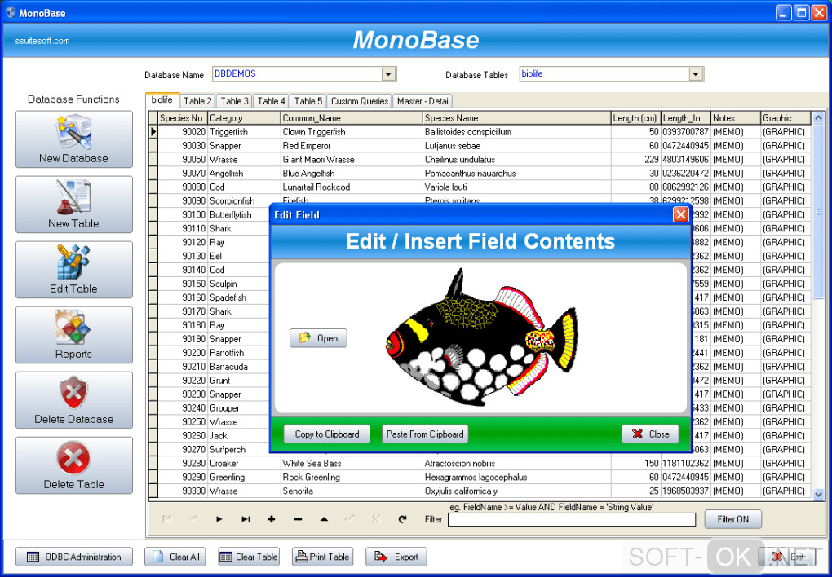Go to previous record in navigator
832x577 pixels.
193,519
